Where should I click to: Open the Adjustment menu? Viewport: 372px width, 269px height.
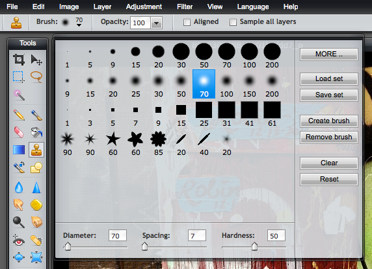coord(144,6)
